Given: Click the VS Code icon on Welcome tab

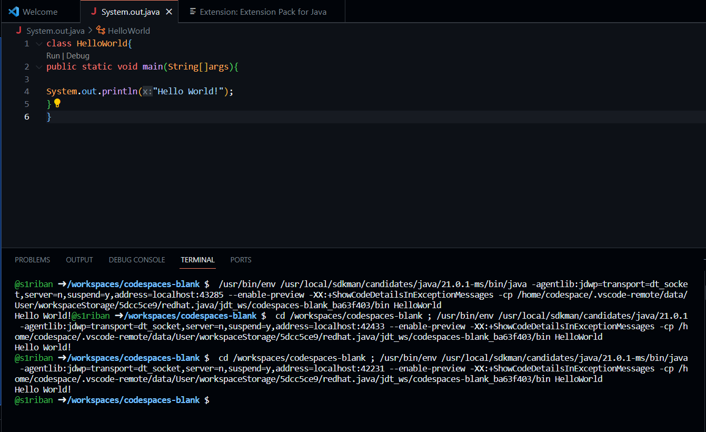Looking at the screenshot, I should click(x=14, y=12).
